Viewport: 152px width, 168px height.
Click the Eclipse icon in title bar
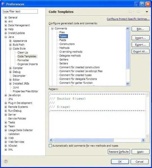pyautogui.click(x=3, y=4)
